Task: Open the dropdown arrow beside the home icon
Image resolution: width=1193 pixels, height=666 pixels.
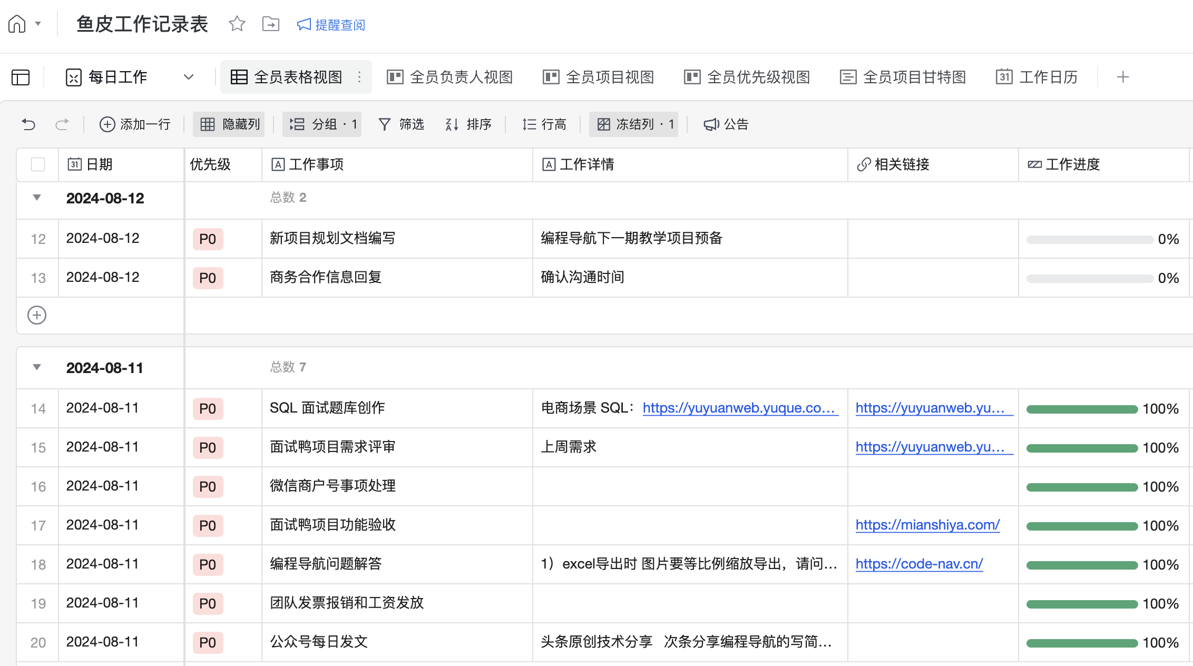Action: [38, 24]
